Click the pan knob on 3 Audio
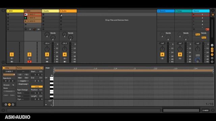Viewport: 216px width, 121px height. [47, 49]
